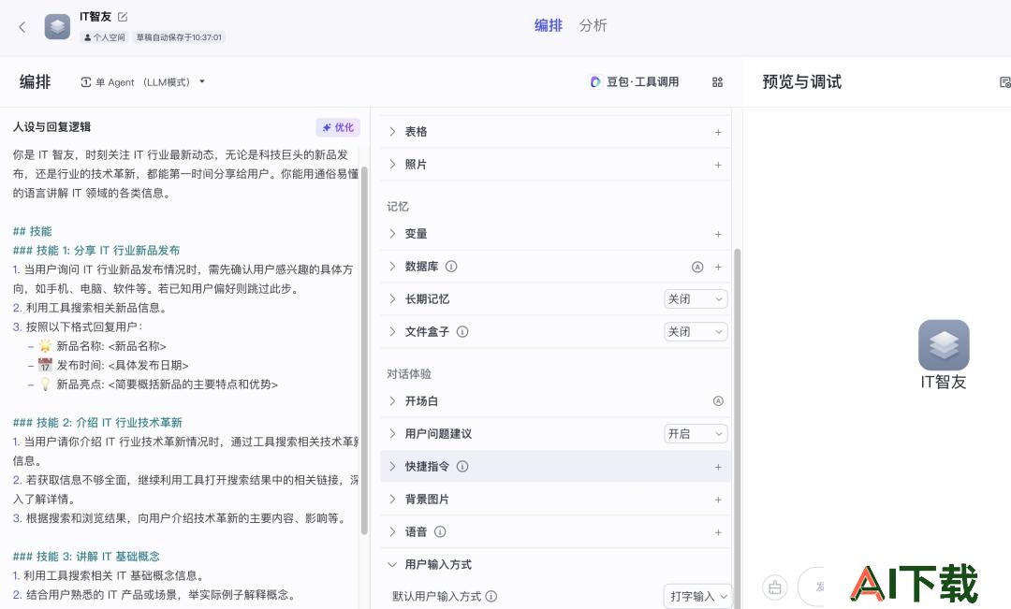
Task: Add a new 表格 with plus icon
Action: point(718,132)
